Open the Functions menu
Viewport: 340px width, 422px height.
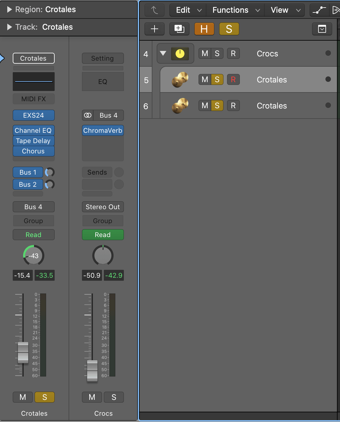tap(236, 10)
